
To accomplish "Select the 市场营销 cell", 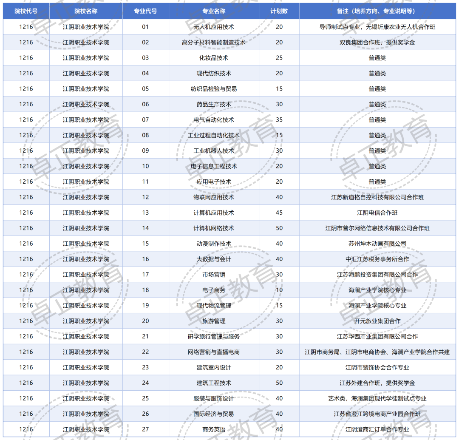I will point(214,275).
